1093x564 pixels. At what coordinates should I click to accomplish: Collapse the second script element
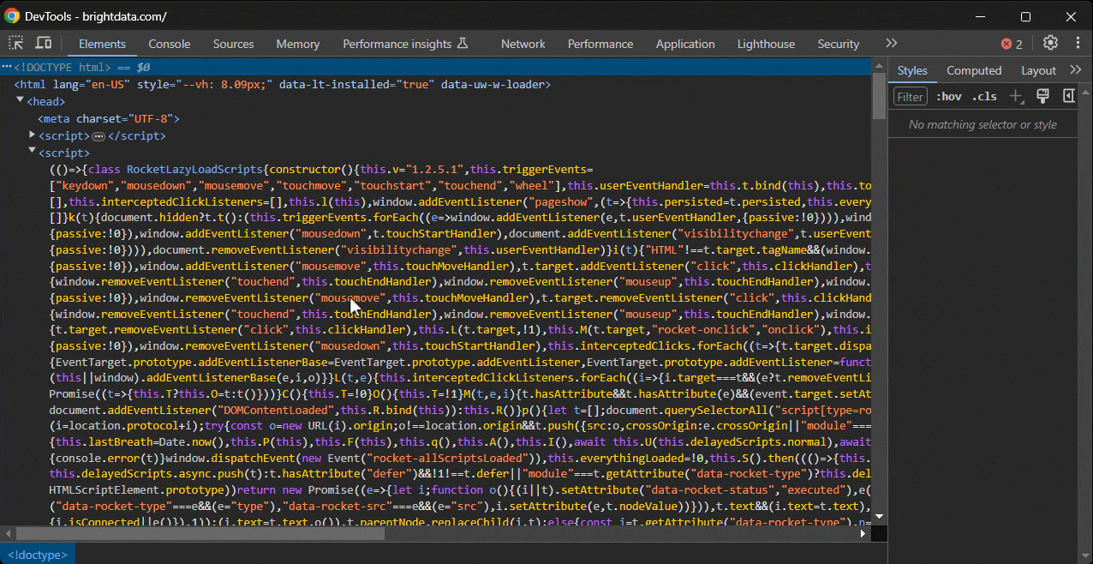[32, 152]
